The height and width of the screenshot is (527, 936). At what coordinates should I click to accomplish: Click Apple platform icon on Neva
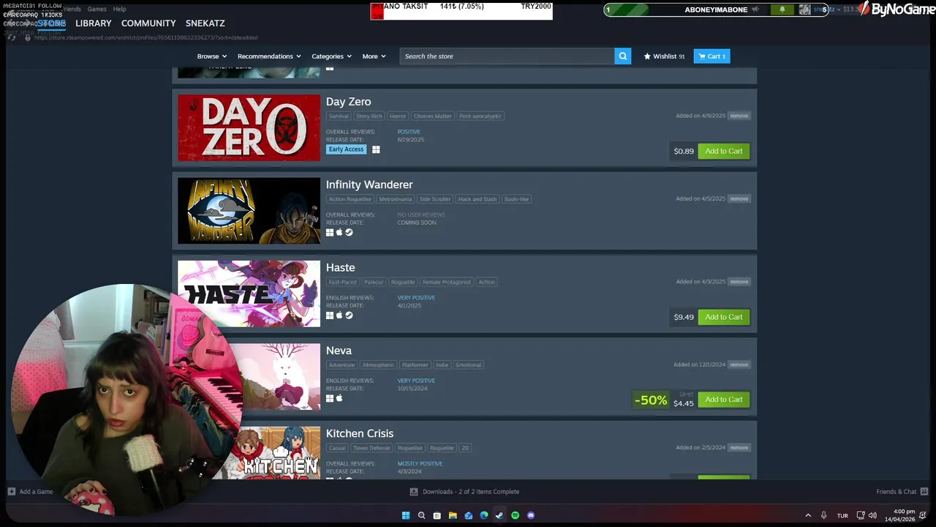point(339,398)
